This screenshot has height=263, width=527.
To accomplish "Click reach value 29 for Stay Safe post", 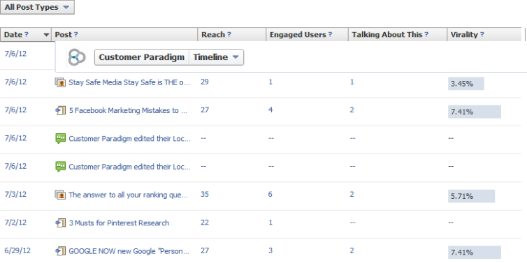I will tap(205, 82).
